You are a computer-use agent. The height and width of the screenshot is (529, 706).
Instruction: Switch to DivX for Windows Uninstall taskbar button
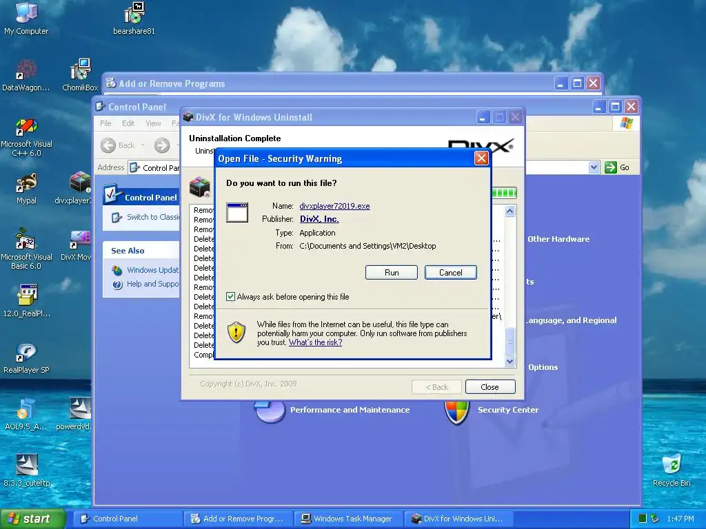458,519
